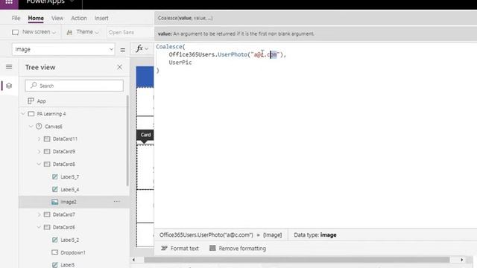
Task: Expand the DataCard9 node
Action: pyautogui.click(x=39, y=152)
